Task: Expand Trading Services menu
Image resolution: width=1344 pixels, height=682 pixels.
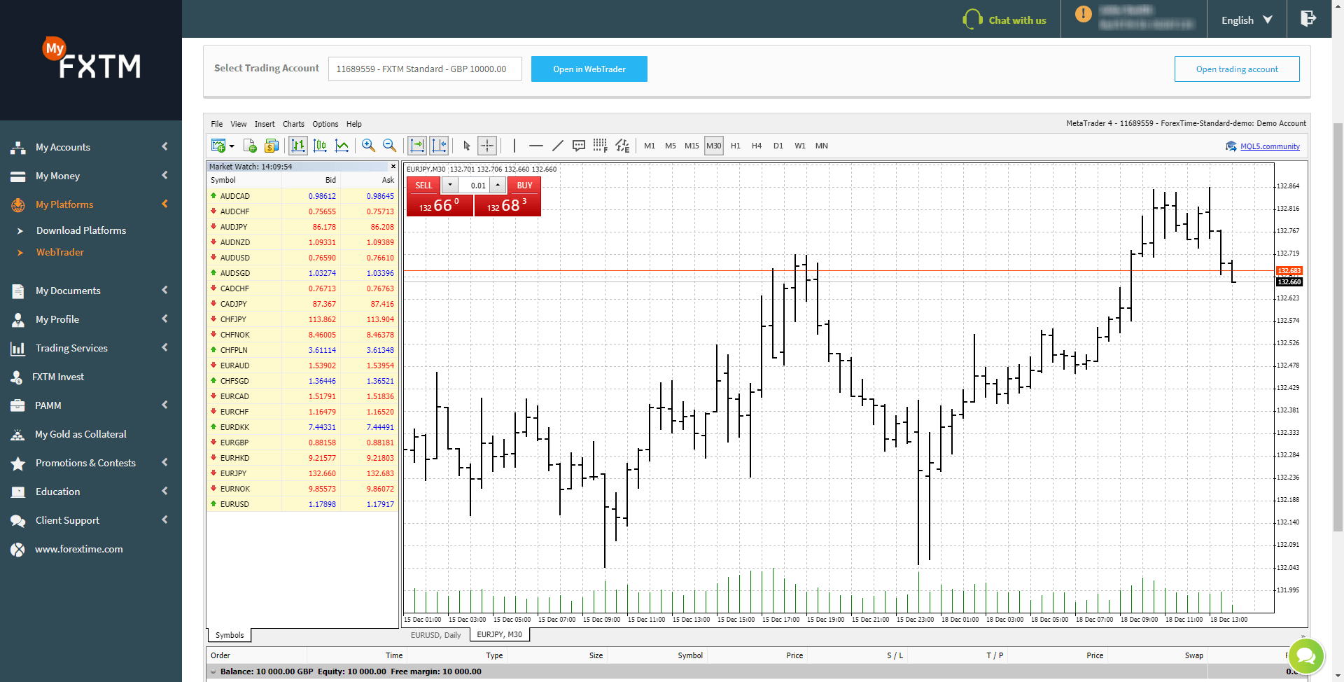Action: [90, 348]
